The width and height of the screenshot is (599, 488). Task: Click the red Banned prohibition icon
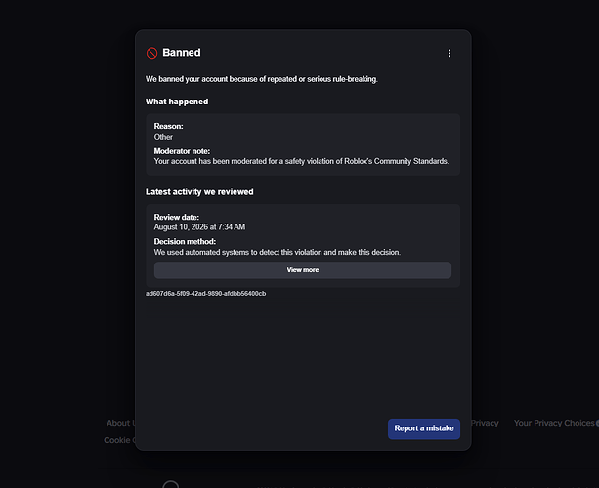(151, 53)
